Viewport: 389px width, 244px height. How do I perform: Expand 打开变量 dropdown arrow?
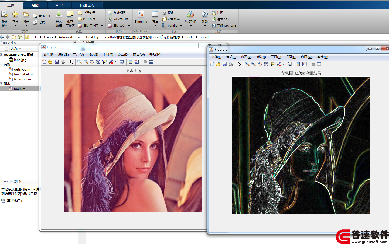pyautogui.click(x=98, y=19)
